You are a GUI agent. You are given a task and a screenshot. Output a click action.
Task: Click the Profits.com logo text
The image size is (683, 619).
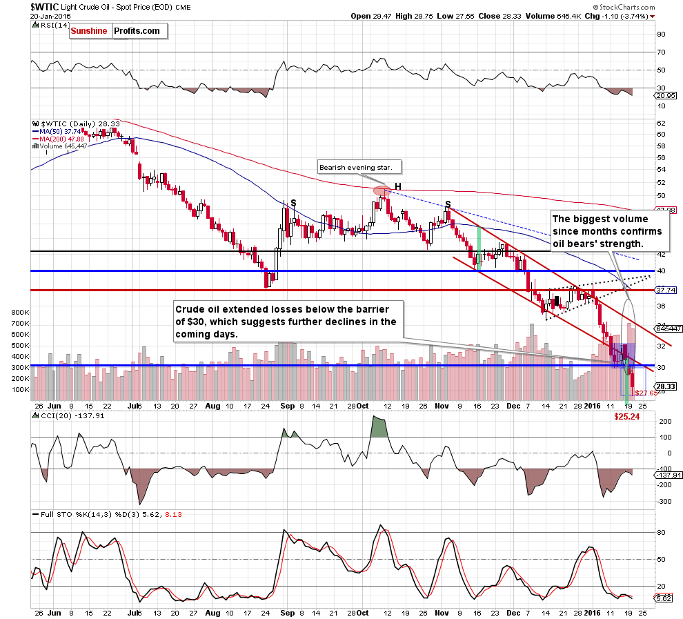(x=137, y=31)
